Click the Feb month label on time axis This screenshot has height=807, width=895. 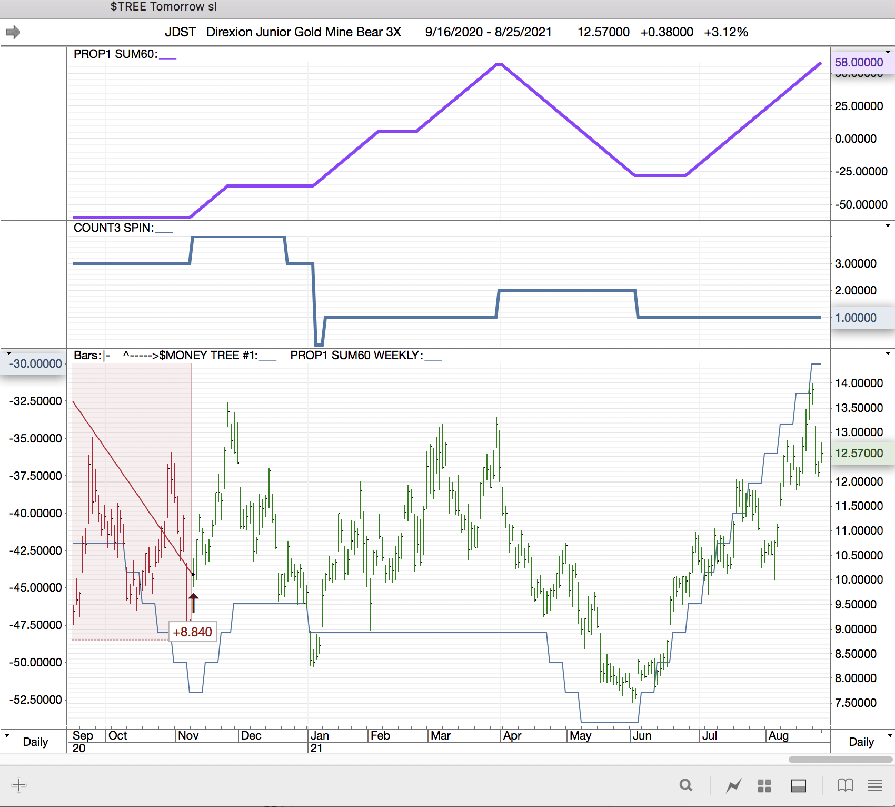(x=380, y=736)
